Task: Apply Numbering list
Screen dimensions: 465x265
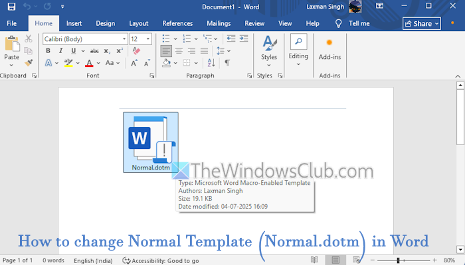Action: click(187, 38)
